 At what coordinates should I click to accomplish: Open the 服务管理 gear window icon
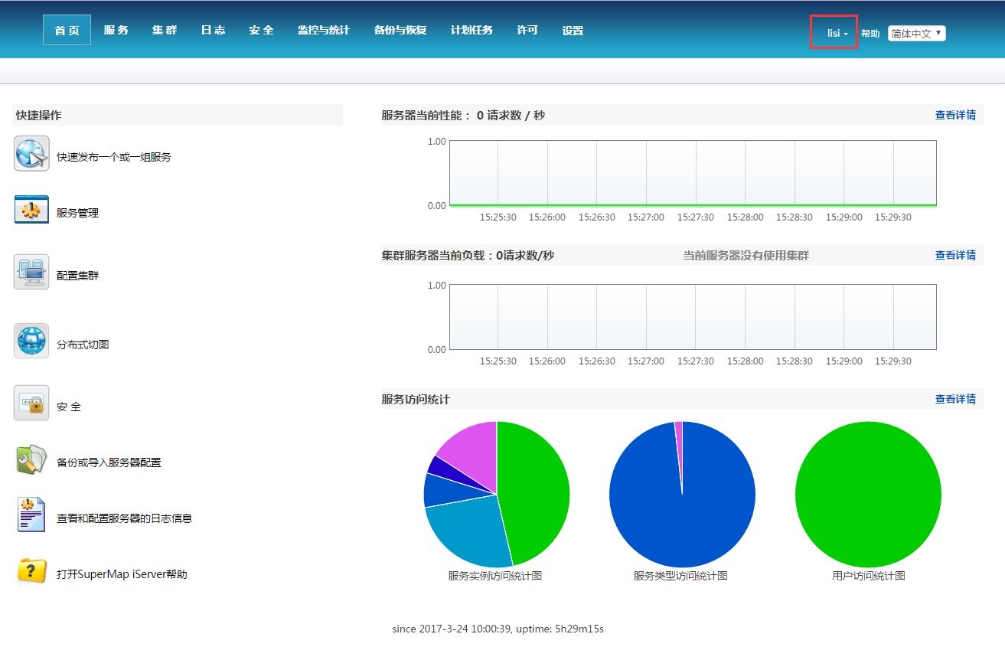coord(31,210)
